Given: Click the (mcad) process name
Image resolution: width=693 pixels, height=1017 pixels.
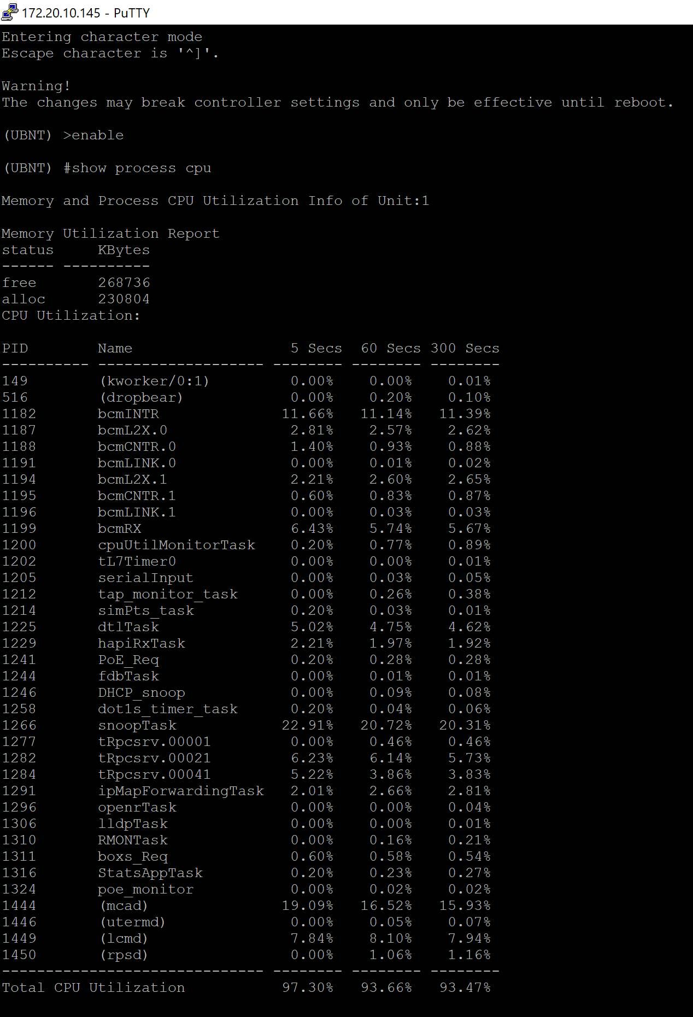Looking at the screenshot, I should pos(124,906).
